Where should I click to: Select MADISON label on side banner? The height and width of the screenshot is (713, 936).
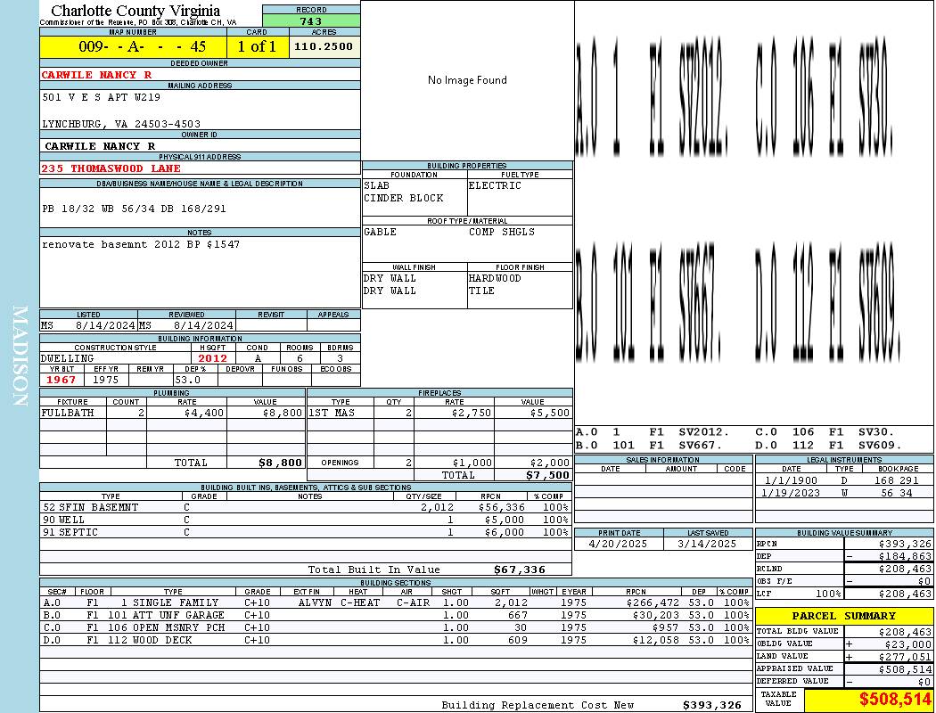pos(20,356)
